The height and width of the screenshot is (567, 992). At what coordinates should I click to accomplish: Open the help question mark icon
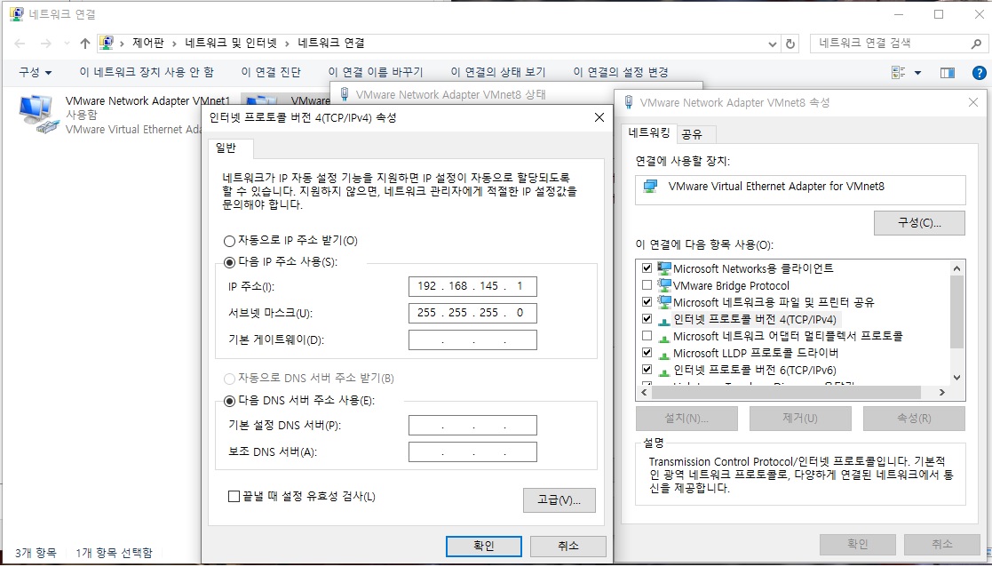click(979, 73)
